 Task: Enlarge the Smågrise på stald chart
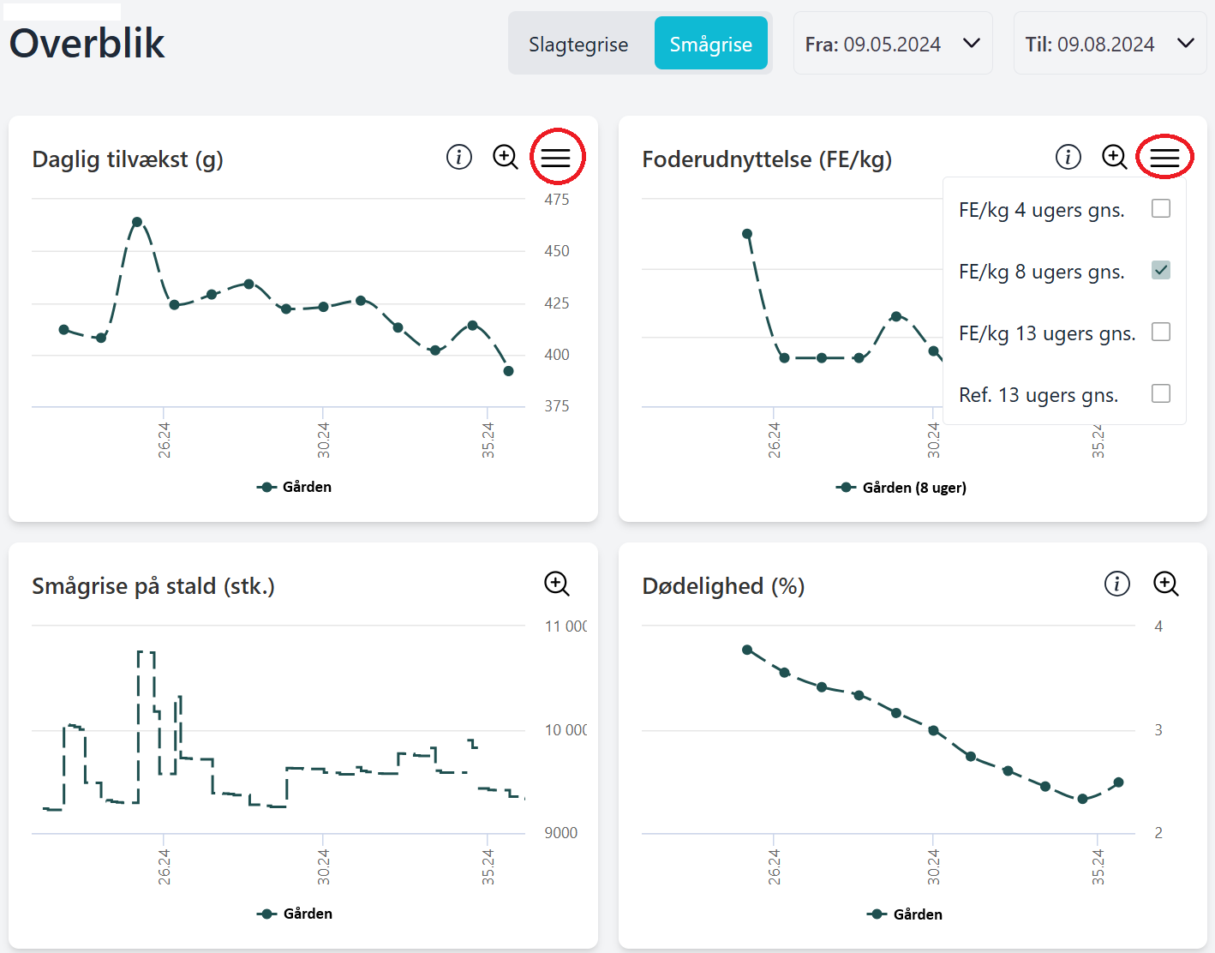(557, 584)
